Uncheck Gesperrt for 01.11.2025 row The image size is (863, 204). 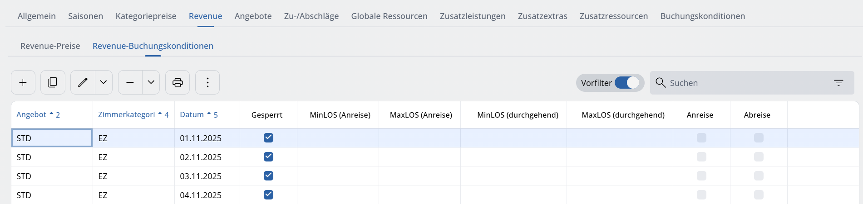tap(268, 138)
